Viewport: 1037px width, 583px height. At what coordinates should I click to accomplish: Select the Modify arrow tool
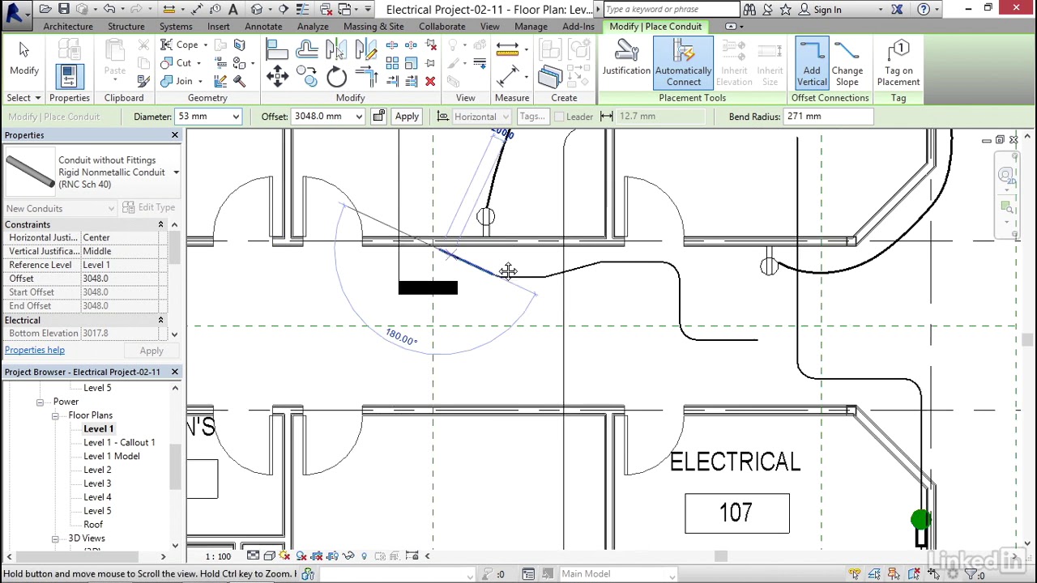(24, 58)
